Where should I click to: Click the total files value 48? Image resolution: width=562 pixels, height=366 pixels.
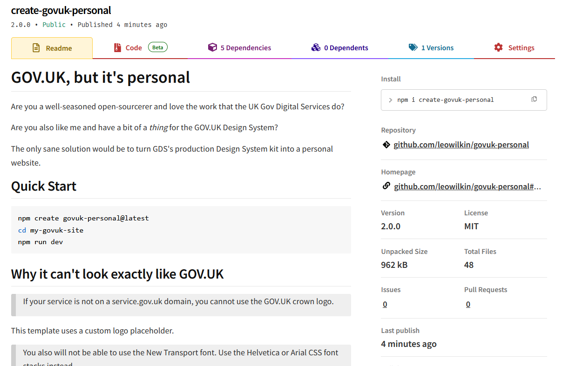(x=469, y=265)
